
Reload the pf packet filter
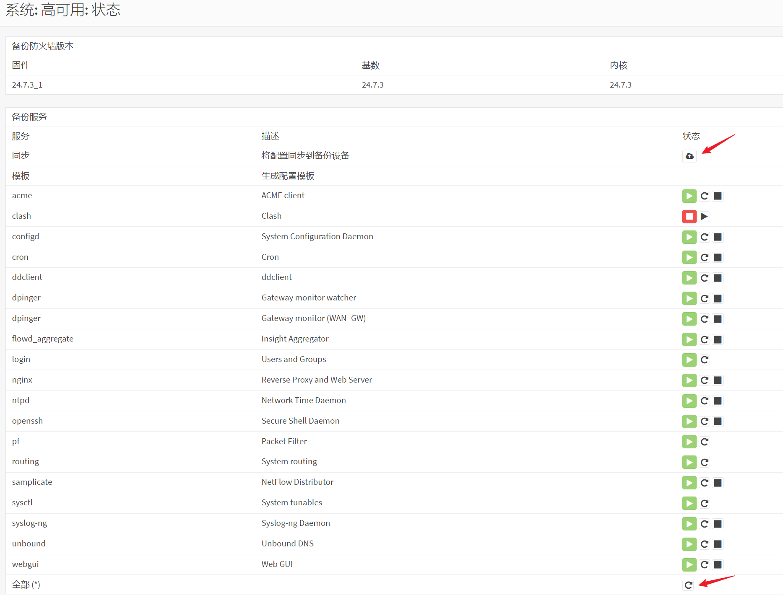(705, 442)
